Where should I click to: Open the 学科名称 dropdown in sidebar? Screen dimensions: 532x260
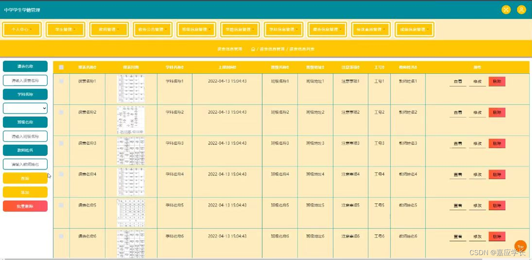click(x=25, y=108)
